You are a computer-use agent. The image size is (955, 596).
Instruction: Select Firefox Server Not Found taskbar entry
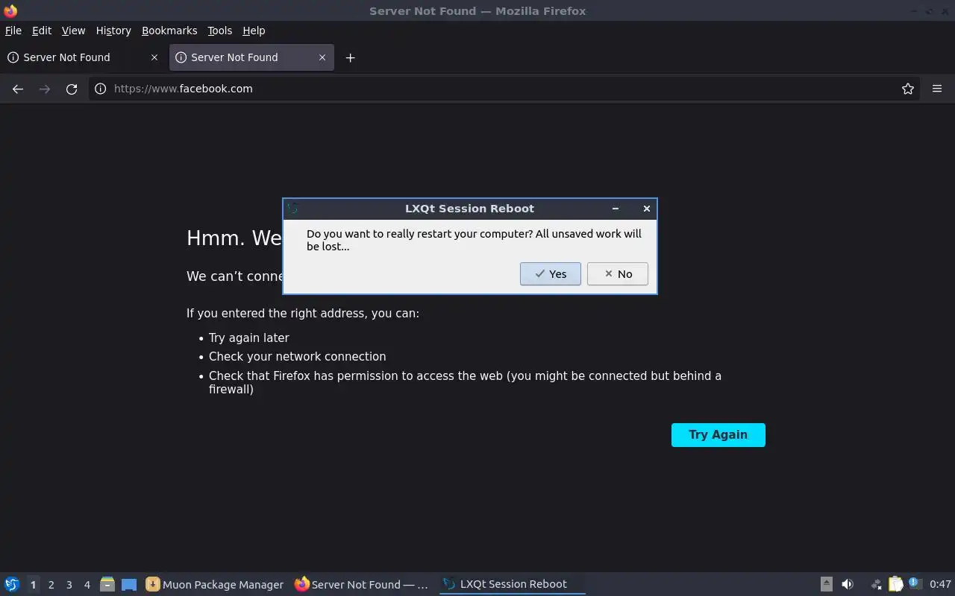point(363,584)
